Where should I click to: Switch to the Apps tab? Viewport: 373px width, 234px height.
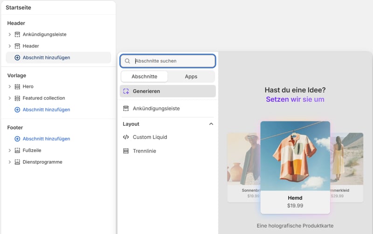[x=191, y=76]
